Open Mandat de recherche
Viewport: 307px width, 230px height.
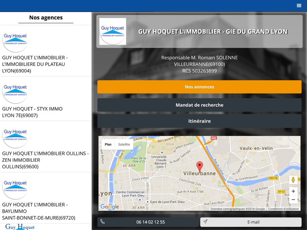click(199, 105)
